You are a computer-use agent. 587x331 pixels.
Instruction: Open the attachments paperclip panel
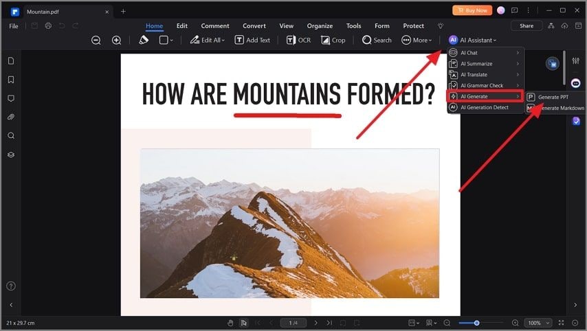coord(11,117)
